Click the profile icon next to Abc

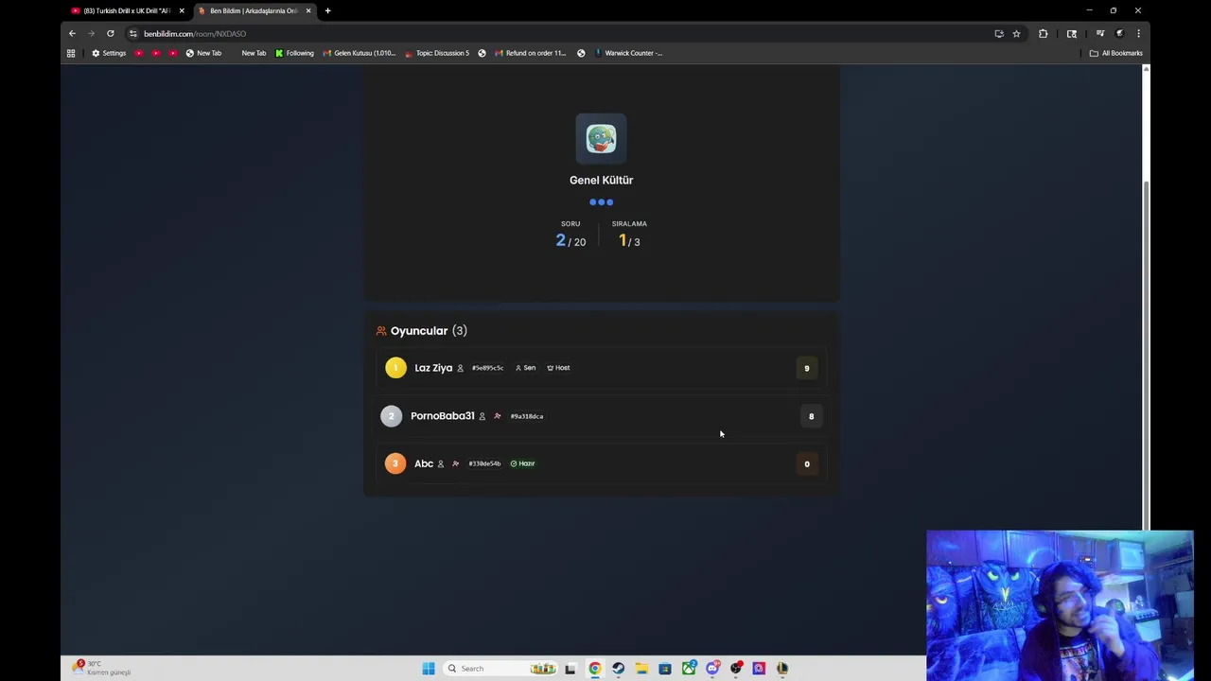click(x=440, y=463)
